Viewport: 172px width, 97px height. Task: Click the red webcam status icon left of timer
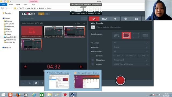pyautogui.click(x=26, y=67)
